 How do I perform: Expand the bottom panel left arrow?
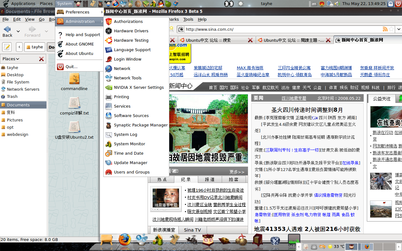coord(299,247)
